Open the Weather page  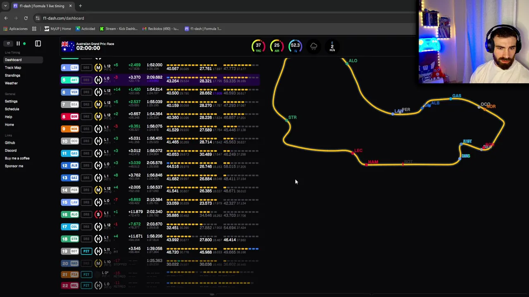[x=11, y=83]
